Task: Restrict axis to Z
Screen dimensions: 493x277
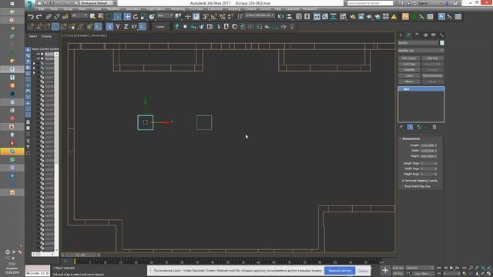Action: 126,27
